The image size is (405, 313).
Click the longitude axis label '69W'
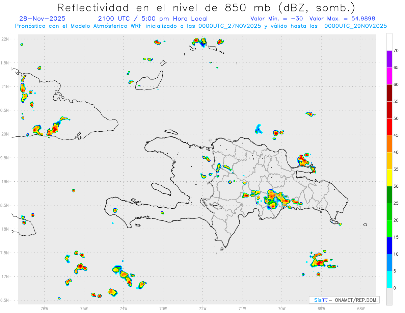pos(321,308)
